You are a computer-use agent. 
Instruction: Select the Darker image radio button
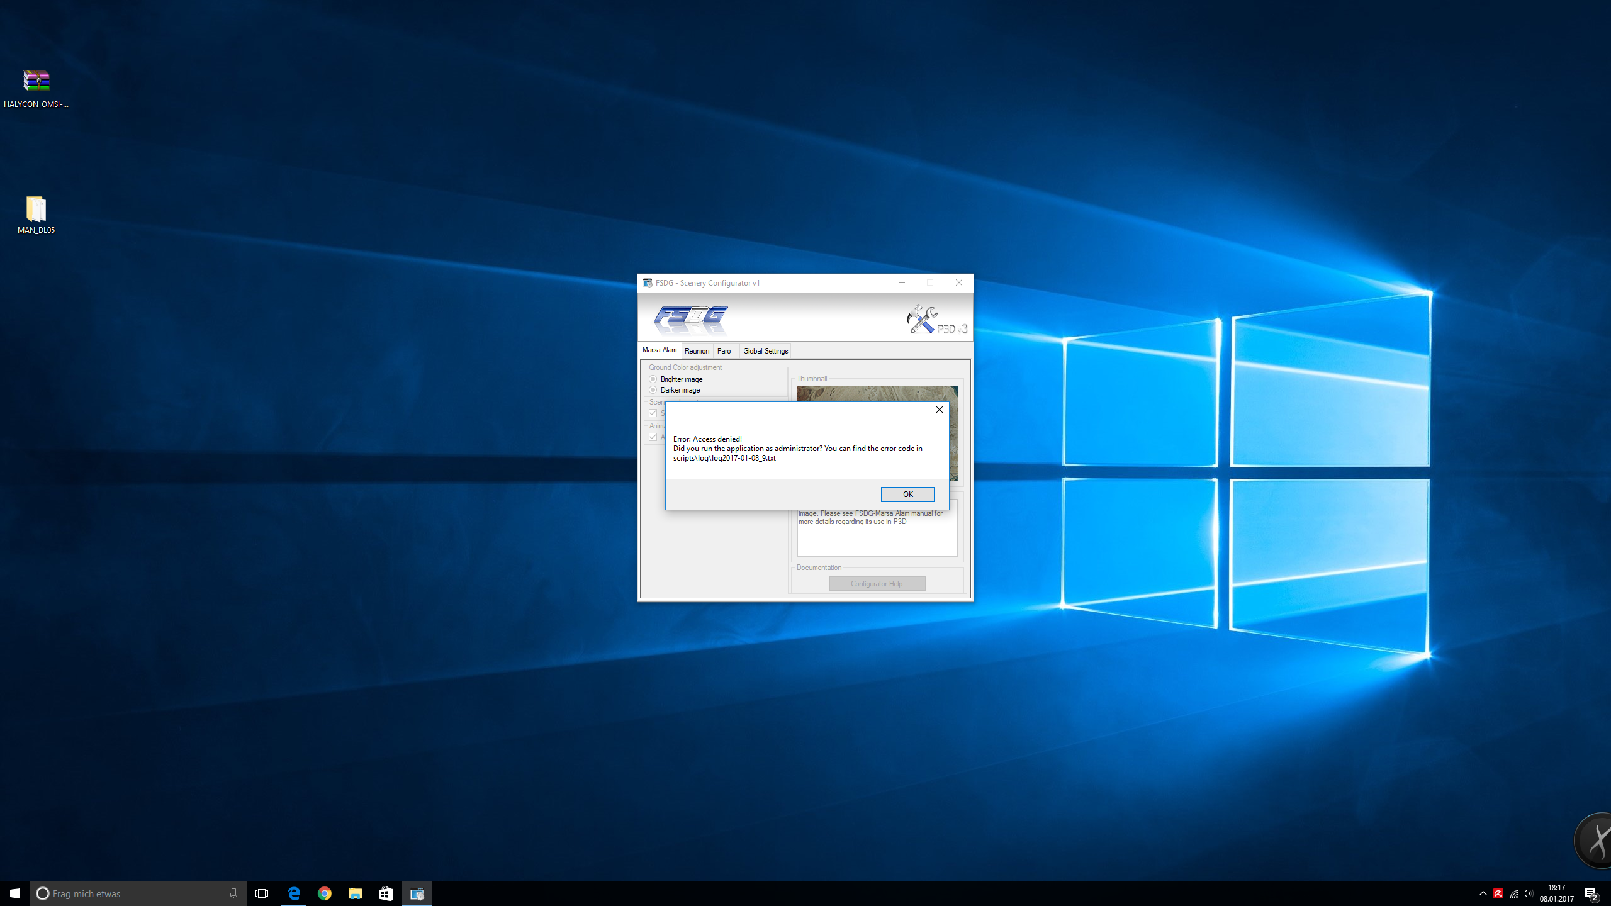653,390
